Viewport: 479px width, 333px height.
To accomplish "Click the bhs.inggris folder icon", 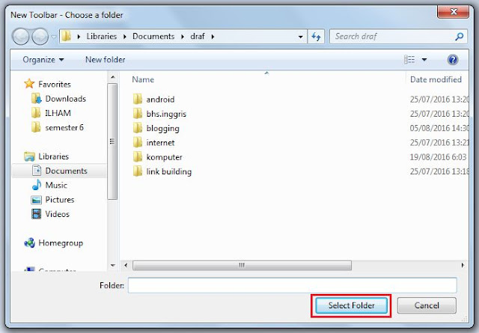I will coord(138,113).
